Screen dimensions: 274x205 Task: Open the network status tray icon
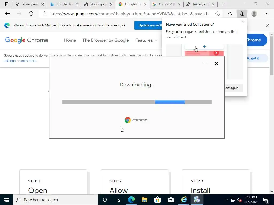pos(233,200)
